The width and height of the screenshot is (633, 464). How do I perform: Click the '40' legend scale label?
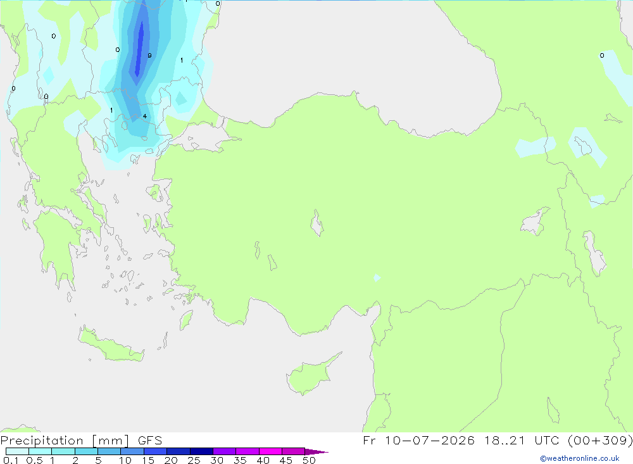click(x=263, y=460)
